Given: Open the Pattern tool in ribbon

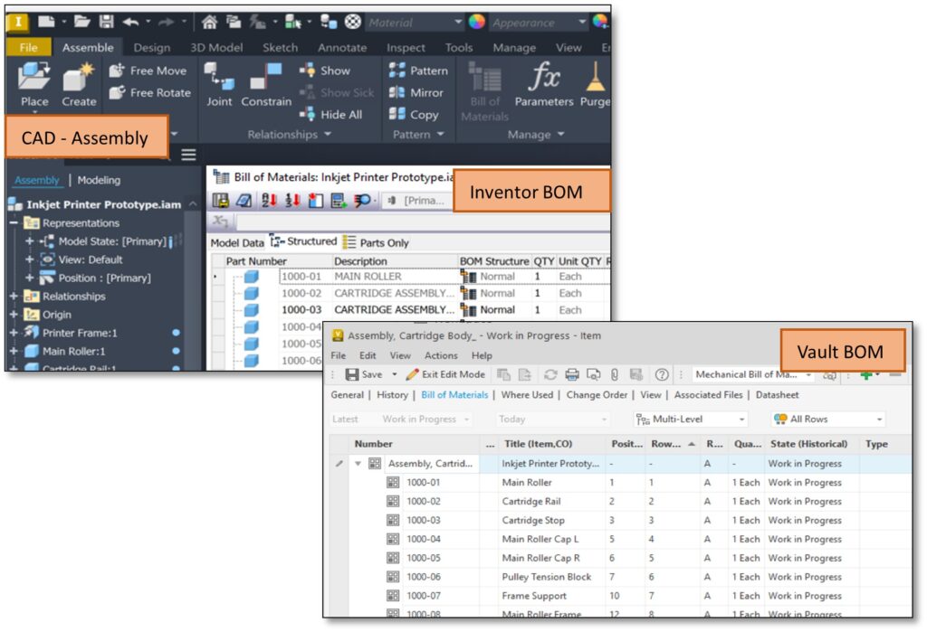Looking at the screenshot, I should point(418,71).
